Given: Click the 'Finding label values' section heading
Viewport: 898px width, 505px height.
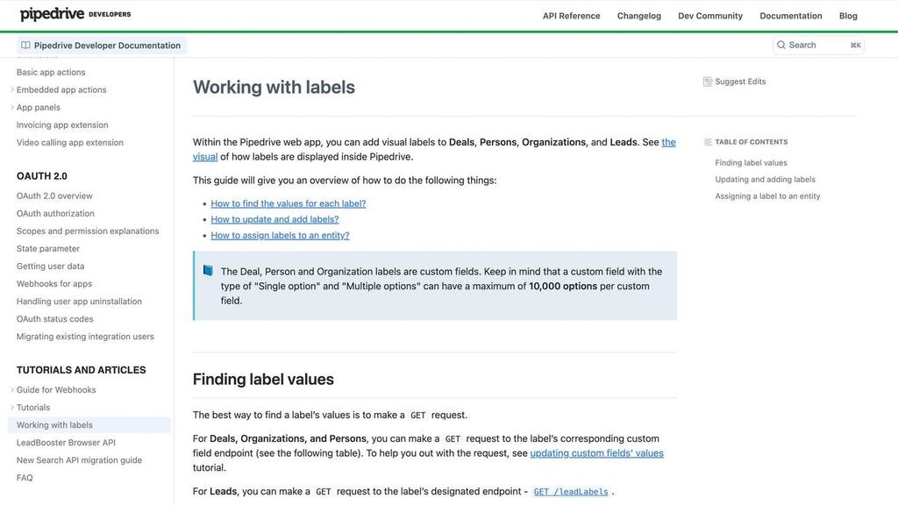Looking at the screenshot, I should (263, 380).
